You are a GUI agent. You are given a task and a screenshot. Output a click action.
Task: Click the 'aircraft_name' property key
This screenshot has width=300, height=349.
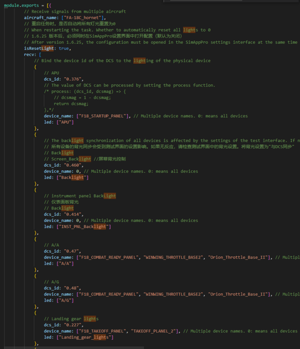point(41,18)
